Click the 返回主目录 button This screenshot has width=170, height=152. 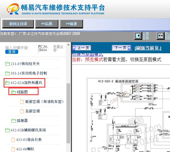[x=18, y=24]
